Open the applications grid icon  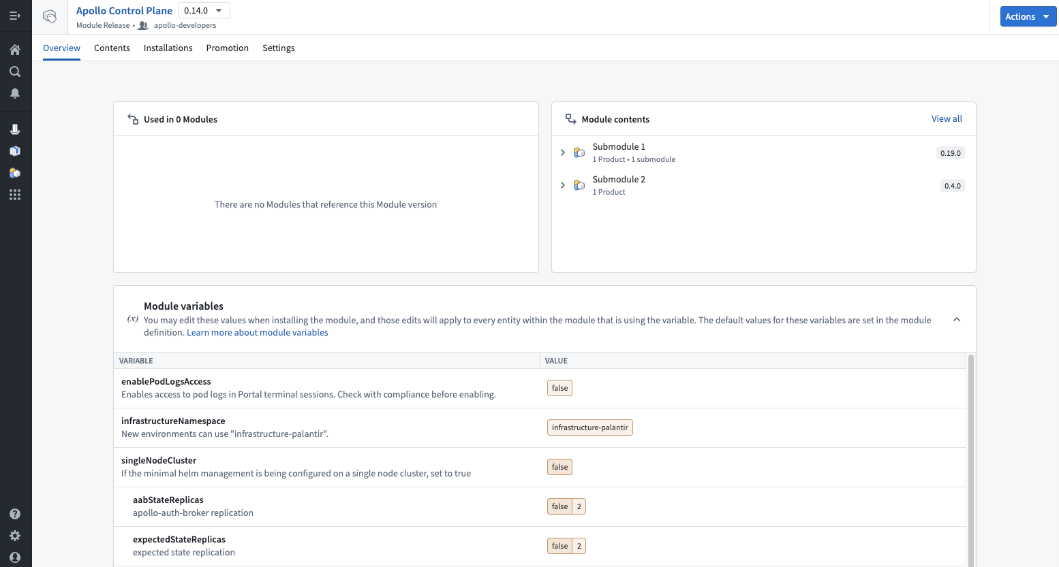(x=15, y=195)
